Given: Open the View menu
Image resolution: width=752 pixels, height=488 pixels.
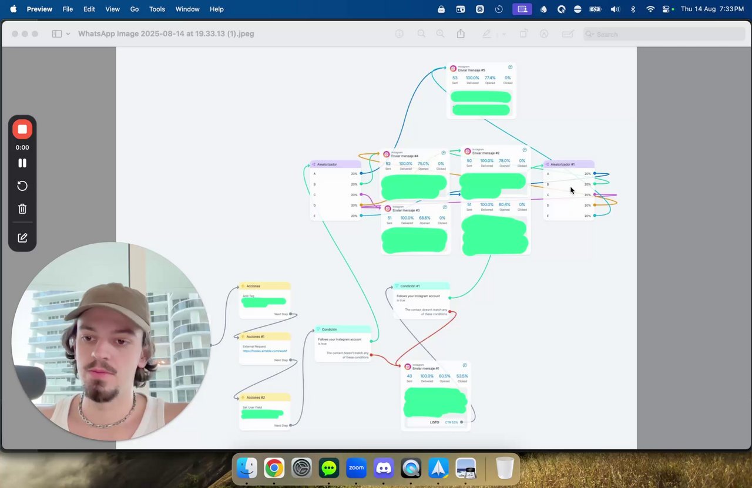Looking at the screenshot, I should coord(112,9).
